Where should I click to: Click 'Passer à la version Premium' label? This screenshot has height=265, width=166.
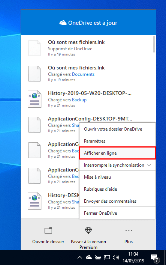[x=88, y=244]
